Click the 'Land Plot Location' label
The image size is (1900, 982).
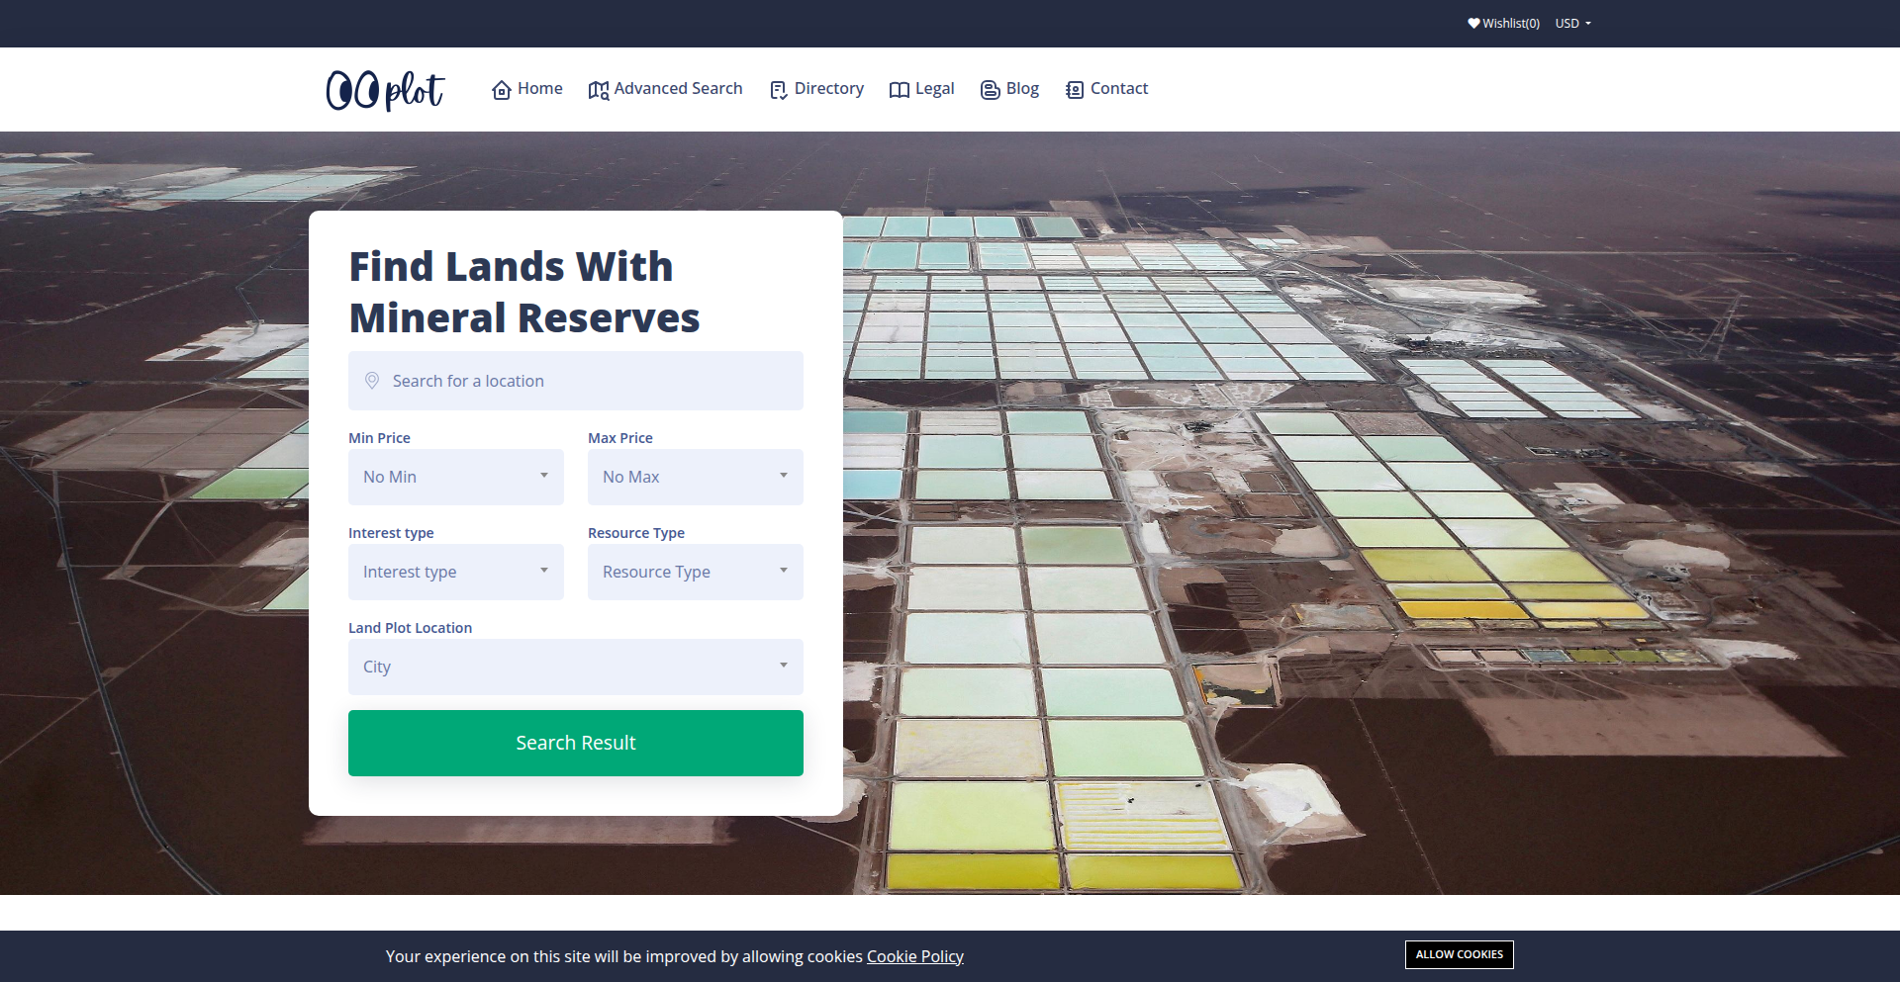point(410,628)
